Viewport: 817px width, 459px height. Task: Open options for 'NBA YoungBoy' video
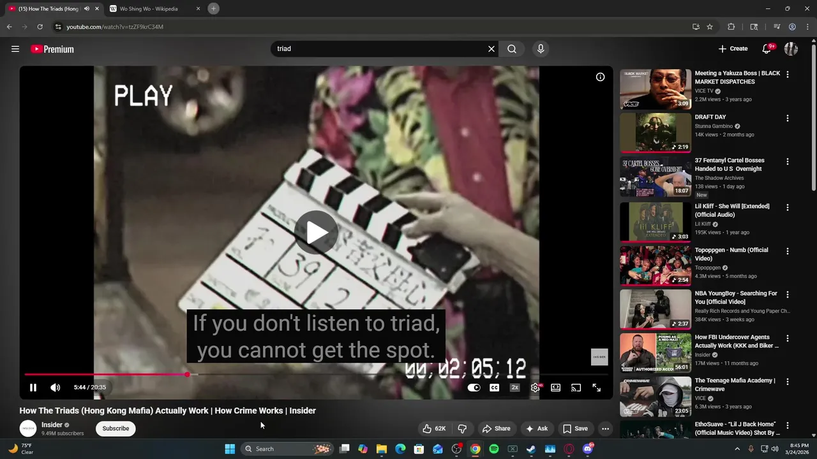787,295
